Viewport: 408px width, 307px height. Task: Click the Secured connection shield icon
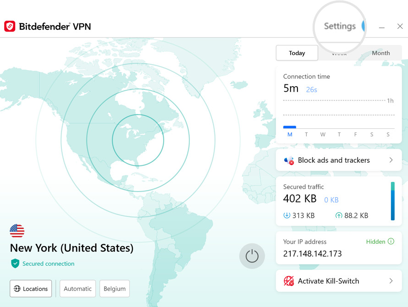[x=15, y=263]
